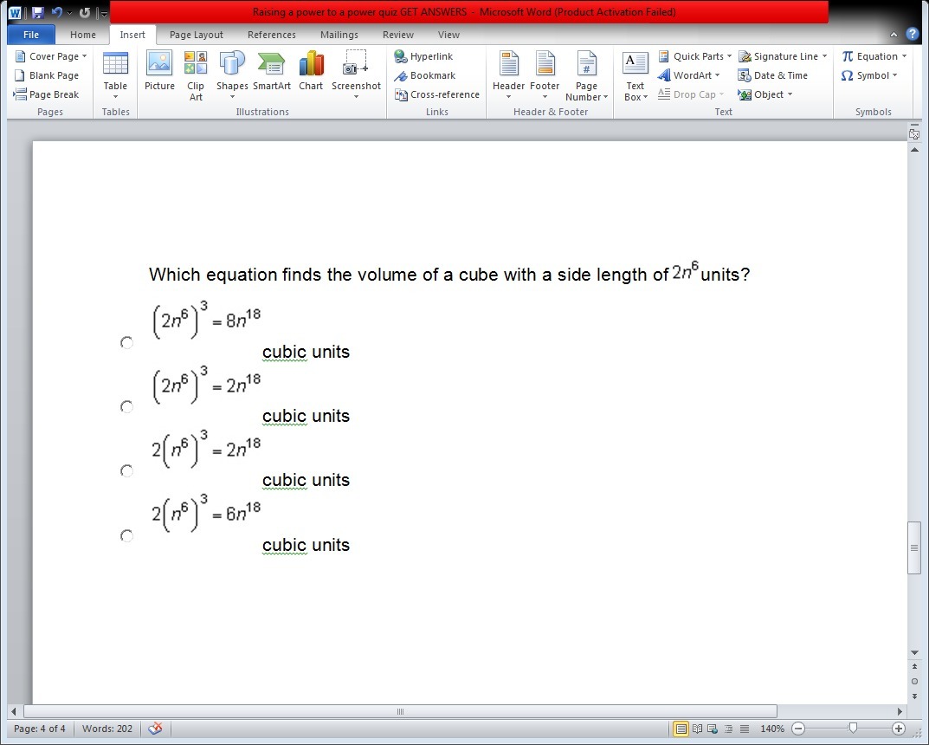Screen dimensions: 929x745
Task: Click the zoom slider handle
Action: [853, 729]
